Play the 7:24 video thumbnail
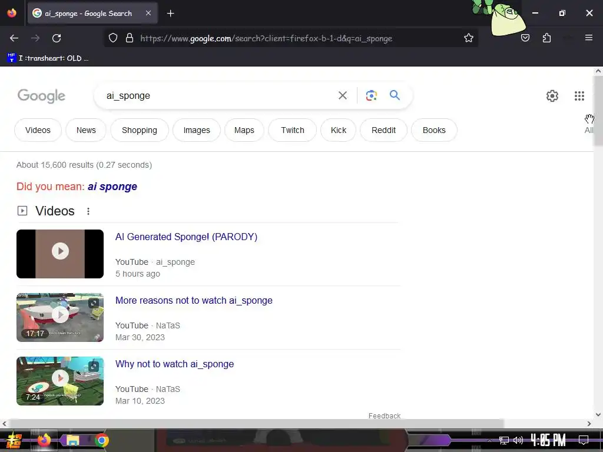Viewport: 603px width, 452px height. coord(60,381)
